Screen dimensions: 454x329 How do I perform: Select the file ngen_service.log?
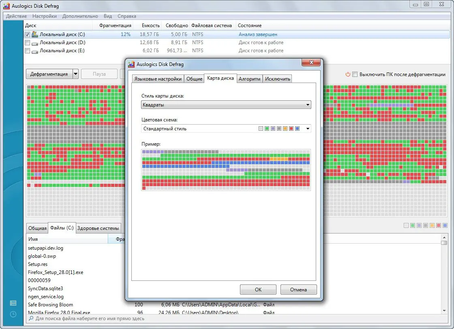46,297
